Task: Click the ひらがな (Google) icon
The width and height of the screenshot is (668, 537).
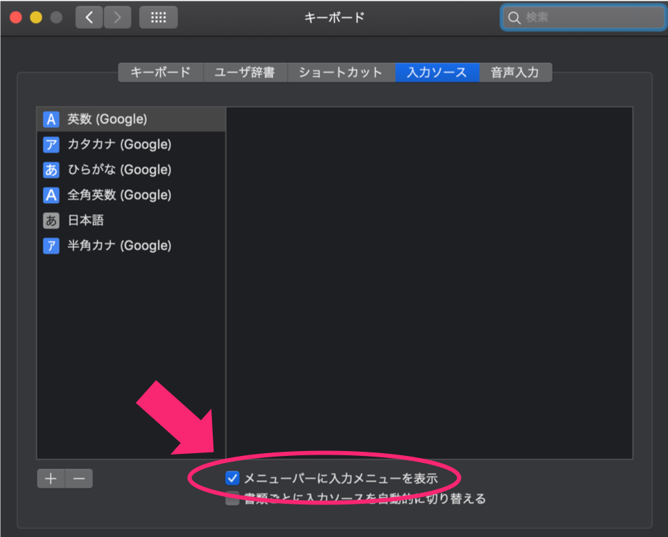Action: coord(51,170)
